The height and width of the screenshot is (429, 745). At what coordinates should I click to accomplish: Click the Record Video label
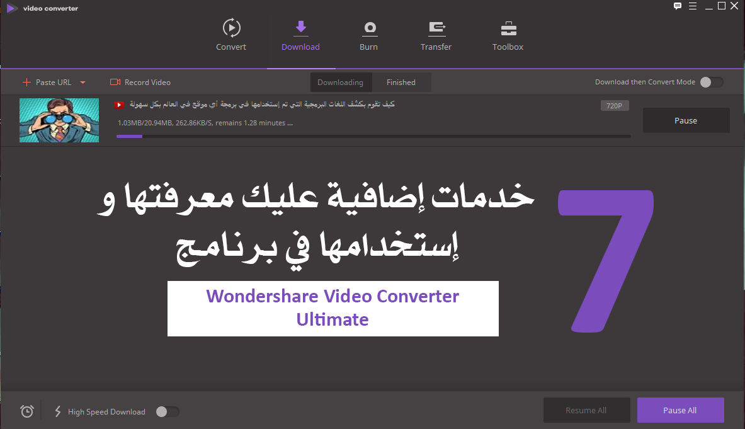[x=147, y=82]
